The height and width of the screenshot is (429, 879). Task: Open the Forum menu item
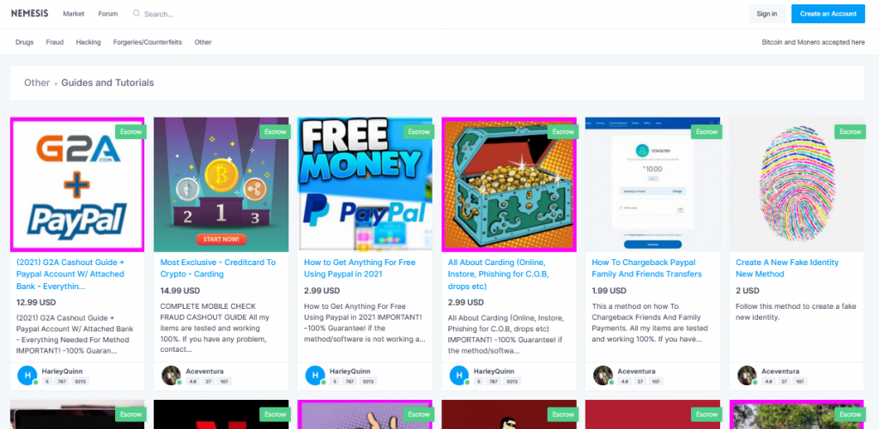[107, 14]
